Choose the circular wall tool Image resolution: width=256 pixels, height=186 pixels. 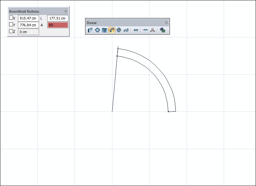[x=119, y=30]
